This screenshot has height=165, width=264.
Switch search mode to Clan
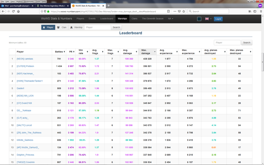(62, 27)
